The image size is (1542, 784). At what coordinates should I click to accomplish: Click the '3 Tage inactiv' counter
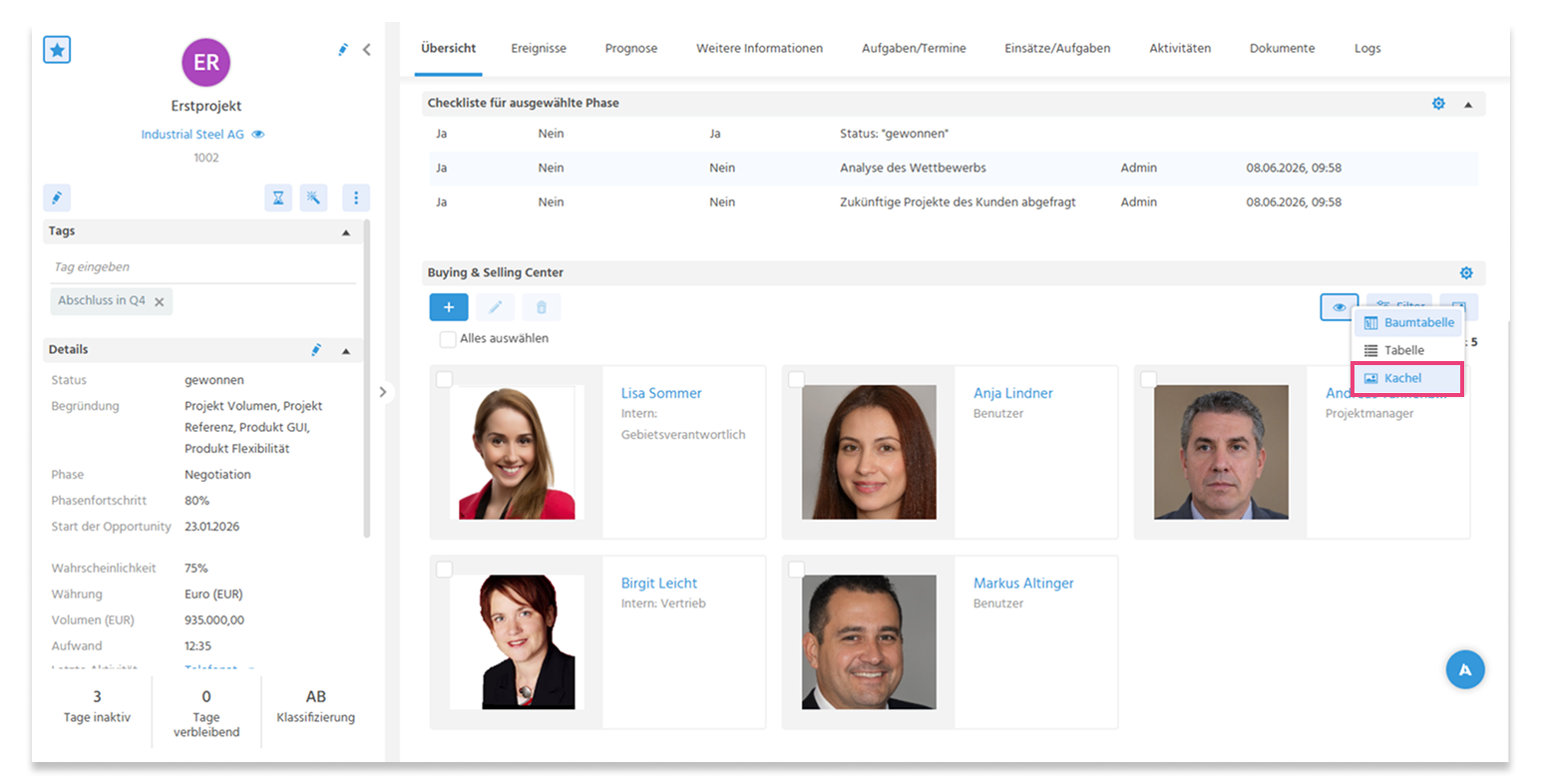tap(97, 706)
